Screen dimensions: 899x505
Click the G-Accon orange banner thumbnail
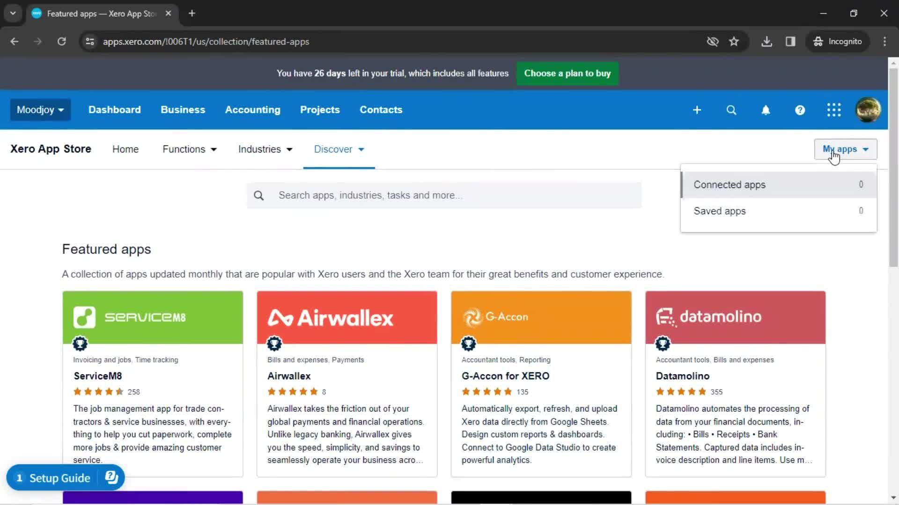coord(541,317)
